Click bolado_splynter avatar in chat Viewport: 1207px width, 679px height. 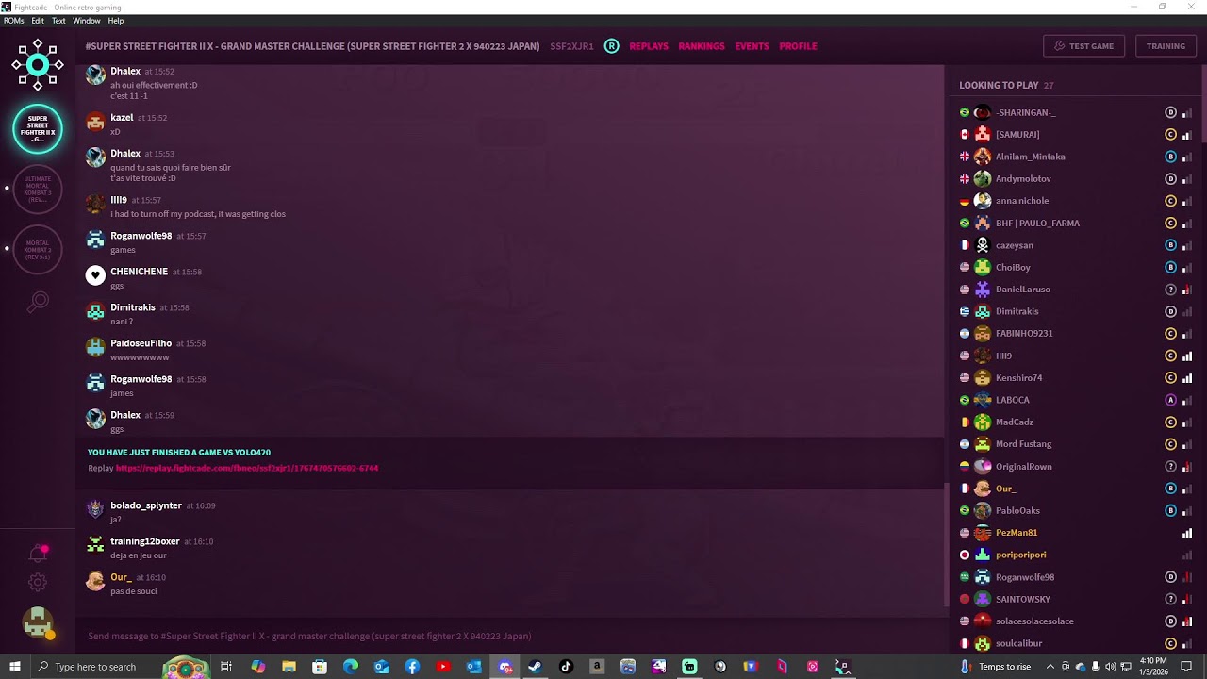[x=95, y=509]
